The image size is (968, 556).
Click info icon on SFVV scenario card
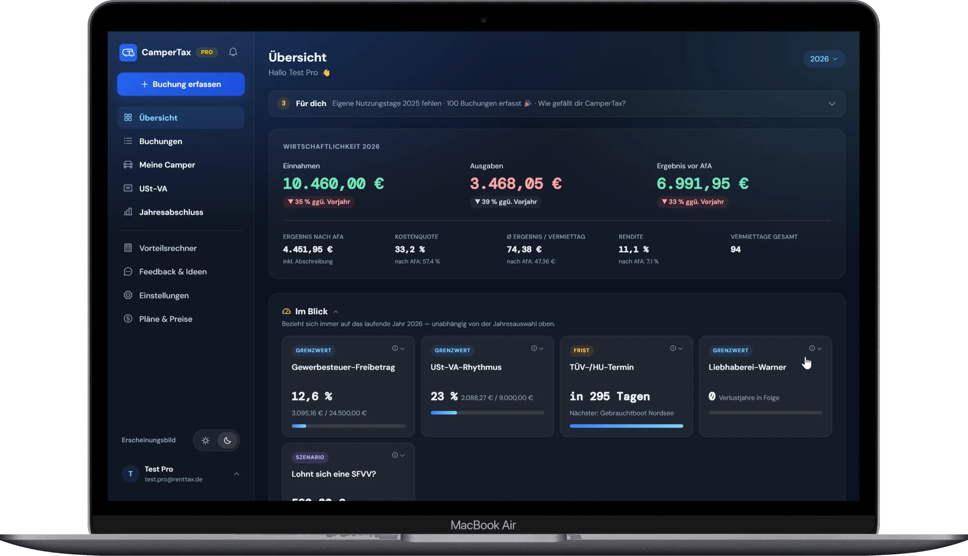pos(395,455)
